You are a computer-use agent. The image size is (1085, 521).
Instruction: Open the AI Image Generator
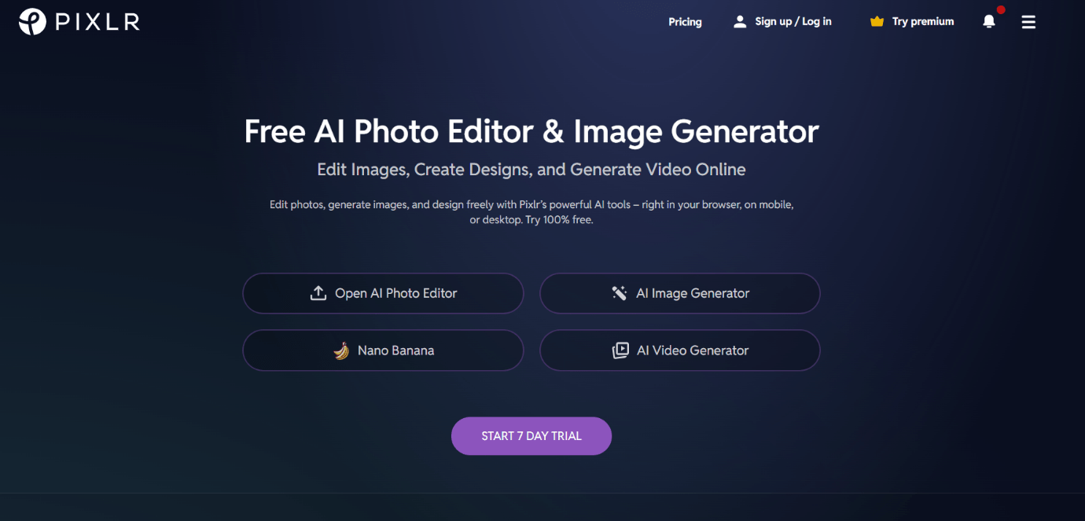click(679, 293)
